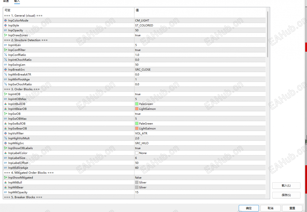Select the SRC_CLOSE value of InpBreakSrc
Image resolution: width=307 pixels, height=212 pixels.
tap(143, 69)
